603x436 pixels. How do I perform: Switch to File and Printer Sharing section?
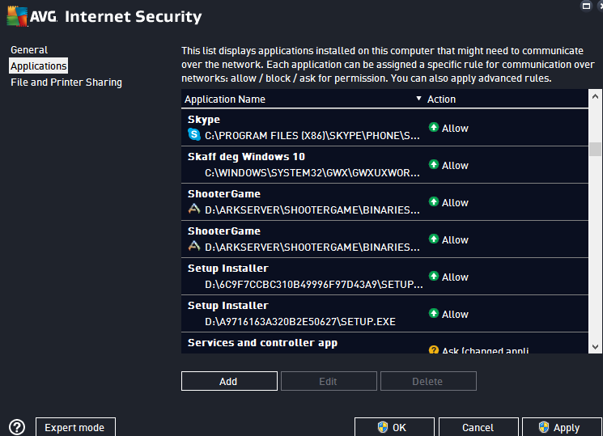point(66,83)
